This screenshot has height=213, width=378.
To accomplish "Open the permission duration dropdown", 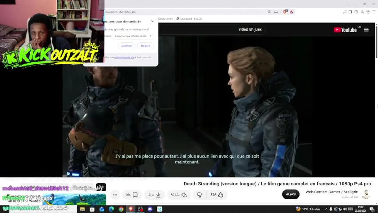I will pos(133,36).
